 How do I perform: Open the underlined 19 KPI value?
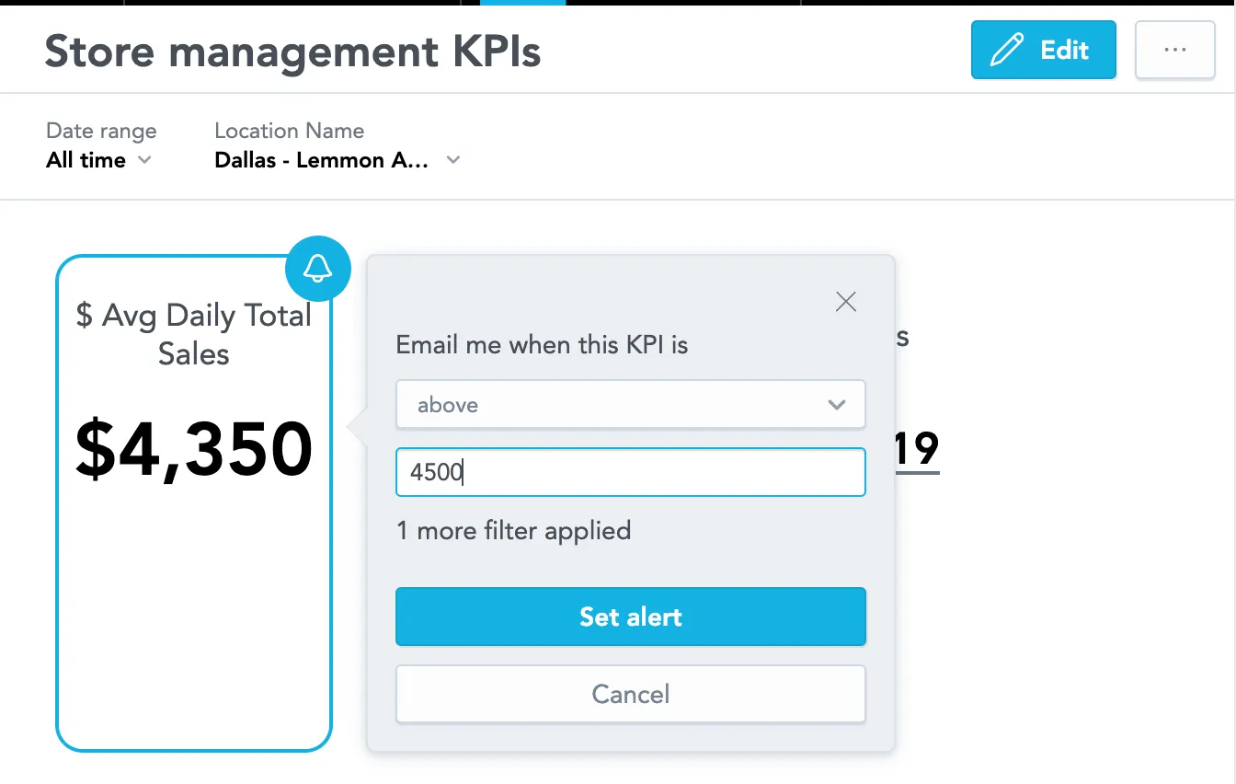[916, 450]
